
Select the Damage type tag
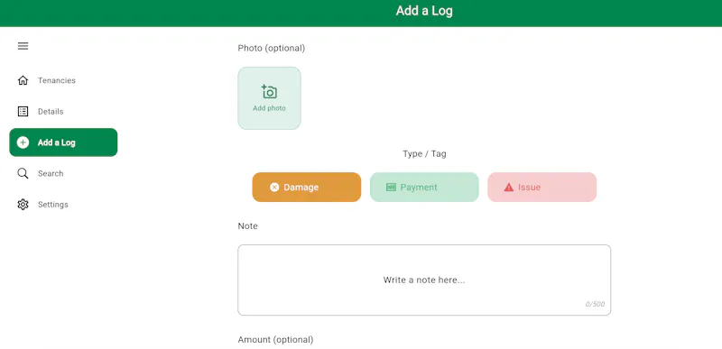coord(307,188)
